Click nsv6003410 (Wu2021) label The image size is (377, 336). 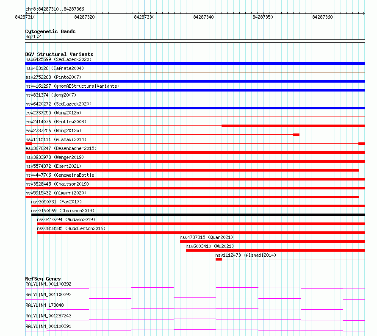pos(210,246)
